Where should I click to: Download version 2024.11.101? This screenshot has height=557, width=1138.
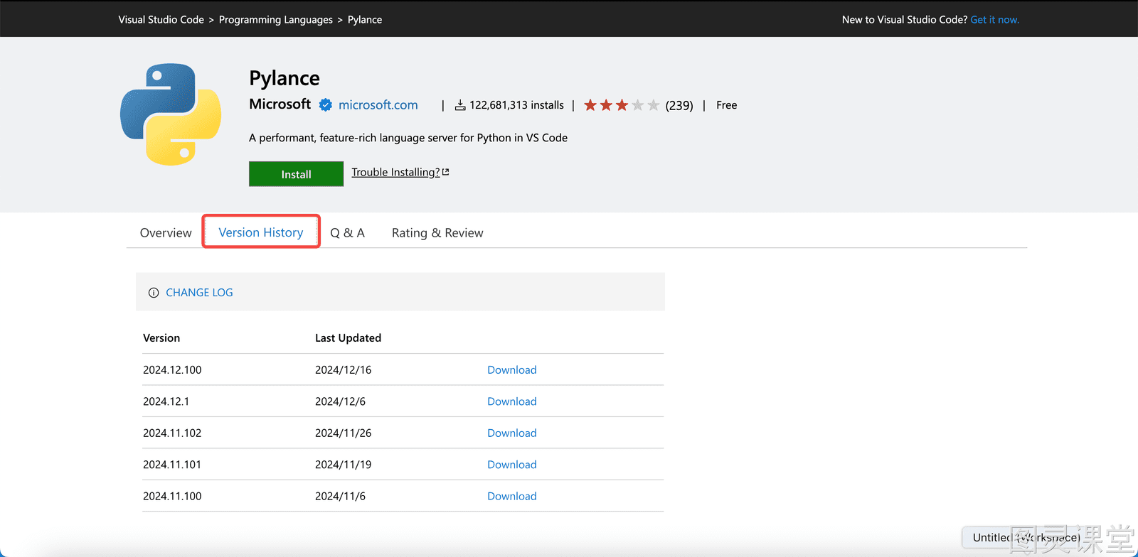click(512, 465)
